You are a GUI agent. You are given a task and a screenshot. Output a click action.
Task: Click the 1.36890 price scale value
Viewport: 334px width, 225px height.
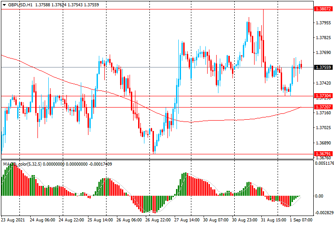coord(324,143)
